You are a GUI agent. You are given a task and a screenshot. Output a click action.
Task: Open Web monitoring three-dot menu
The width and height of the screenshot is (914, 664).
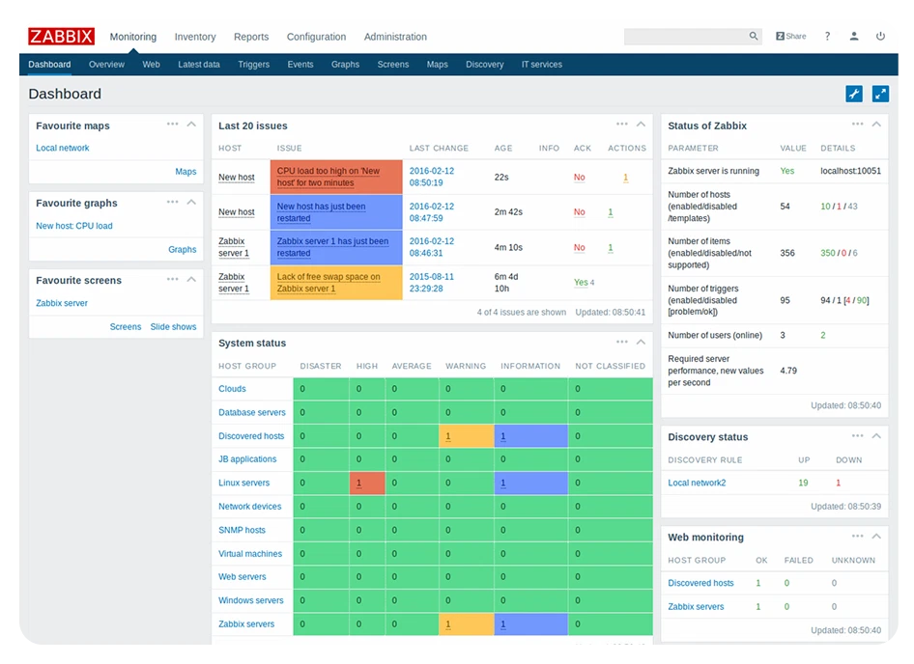(x=857, y=536)
